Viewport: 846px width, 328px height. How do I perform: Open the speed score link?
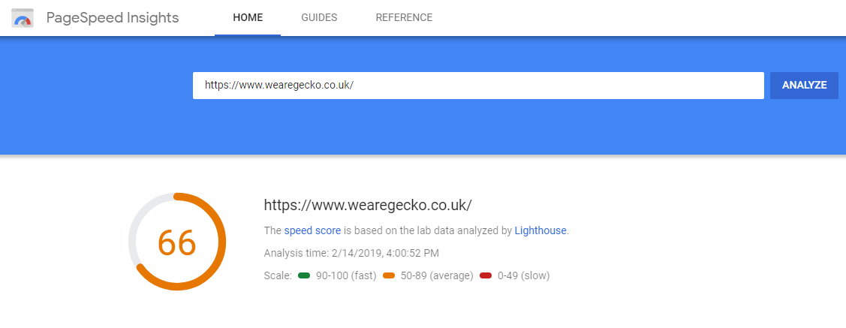click(312, 231)
